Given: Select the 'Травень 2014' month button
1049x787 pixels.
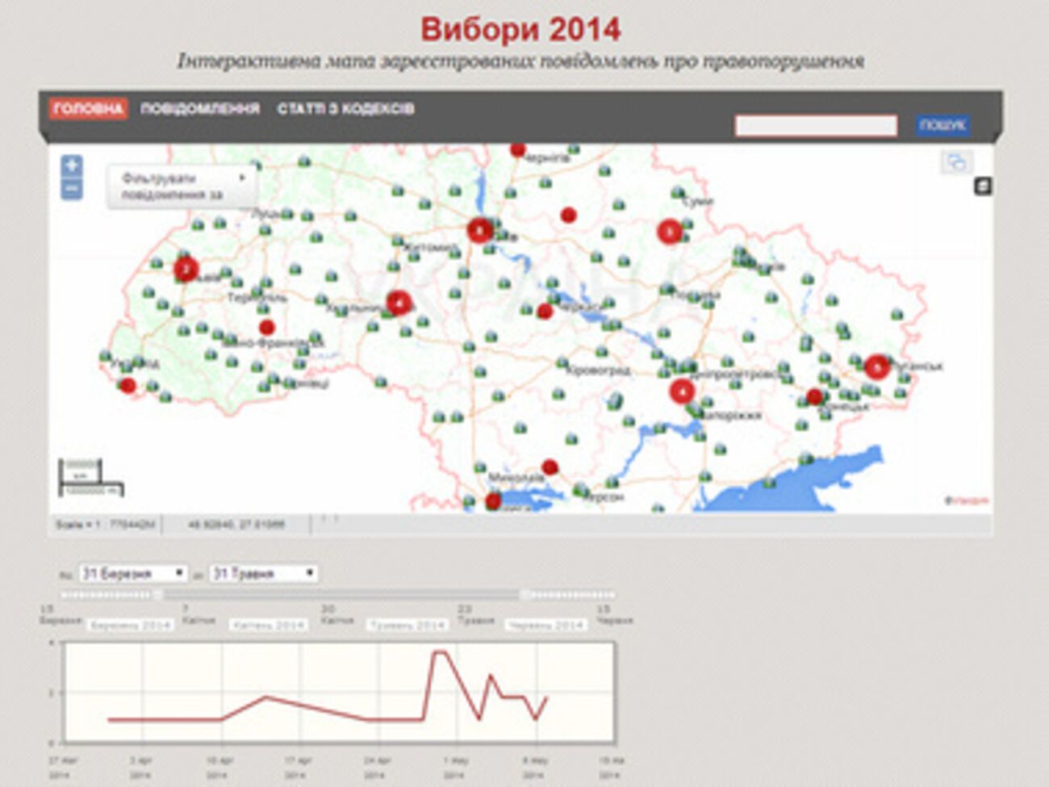Looking at the screenshot, I should (407, 626).
